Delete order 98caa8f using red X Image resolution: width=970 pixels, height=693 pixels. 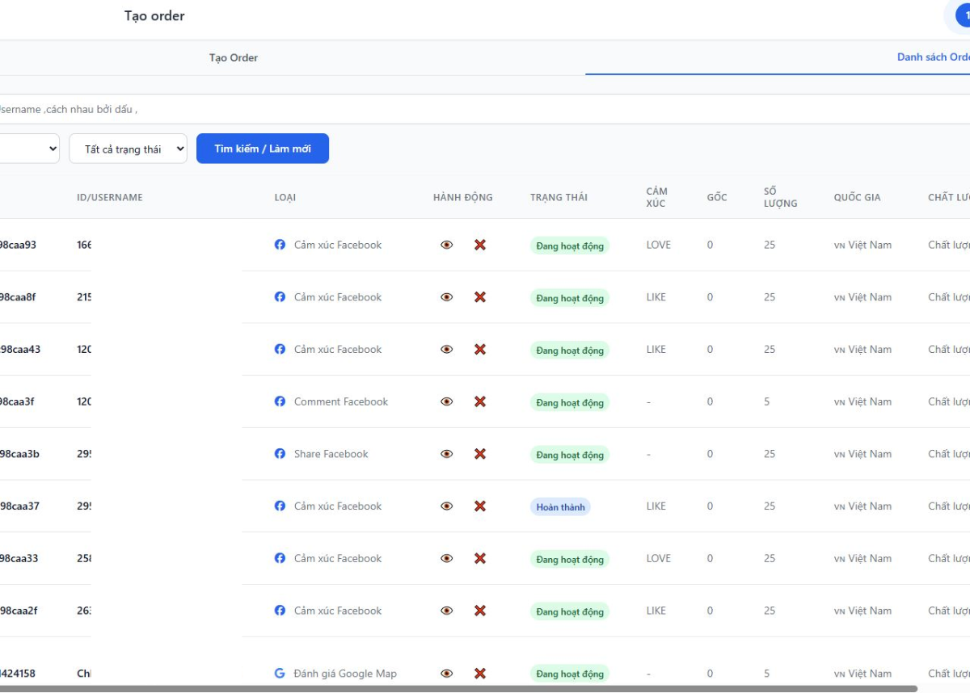coord(480,297)
